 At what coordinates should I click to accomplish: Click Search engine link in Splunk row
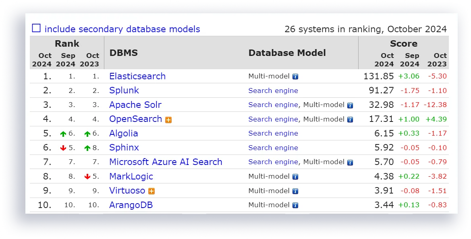(273, 91)
